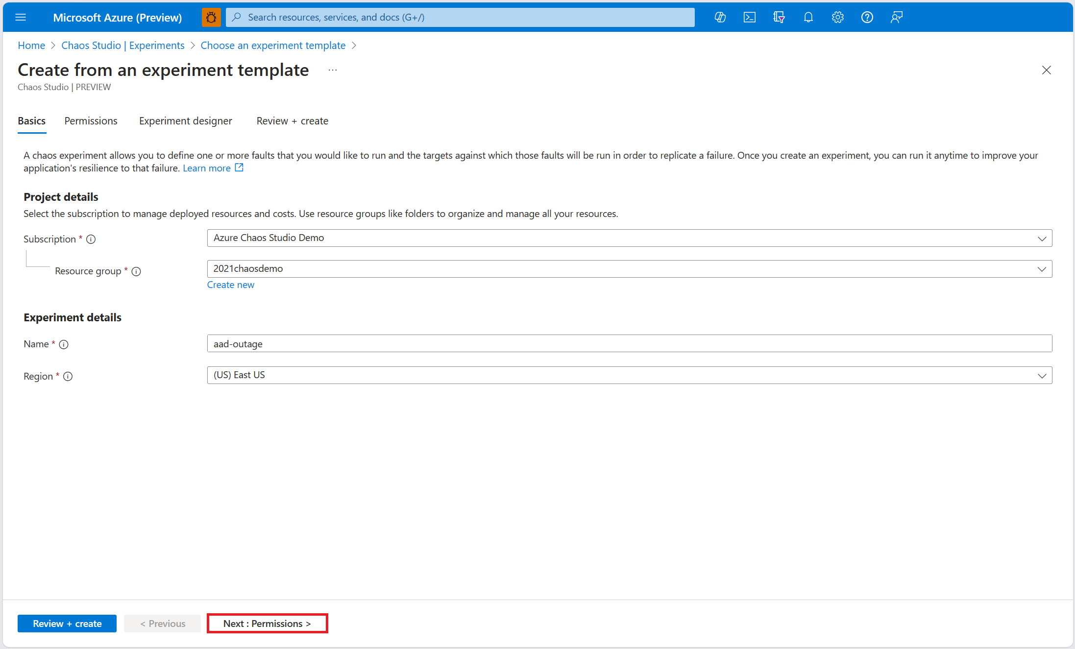Open the Experiment designer tab

click(x=185, y=121)
